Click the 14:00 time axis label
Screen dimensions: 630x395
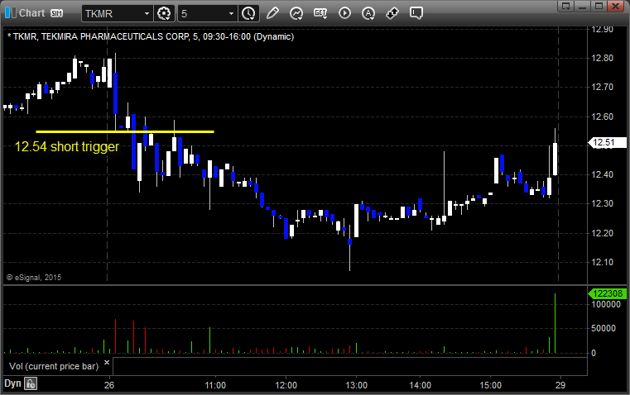point(421,385)
